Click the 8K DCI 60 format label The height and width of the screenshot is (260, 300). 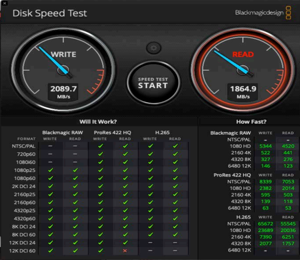24,235
